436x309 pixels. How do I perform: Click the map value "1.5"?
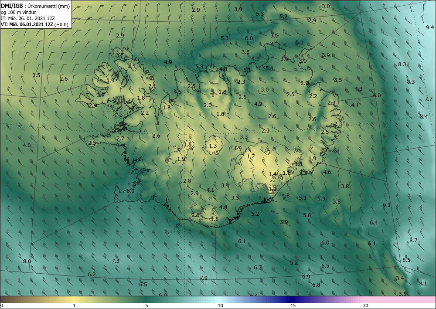[x=187, y=144]
